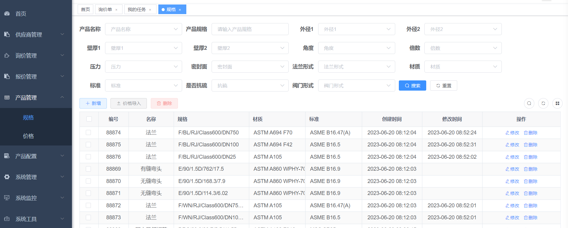Edit row 88869 via 修改
The image size is (568, 228).
point(512,169)
